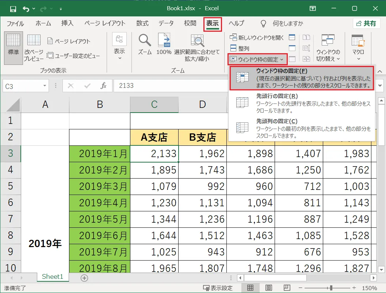The height and width of the screenshot is (293, 386).
Task: Select column C header
Action: click(154, 104)
